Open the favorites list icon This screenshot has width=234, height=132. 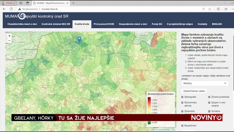click(x=226, y=9)
